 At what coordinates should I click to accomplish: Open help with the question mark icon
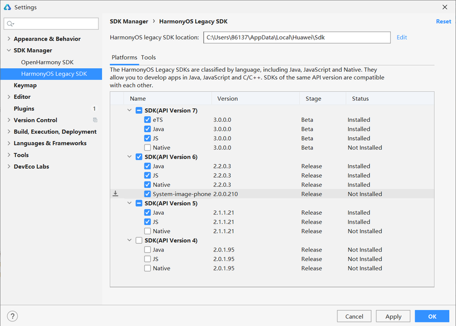pyautogui.click(x=12, y=316)
